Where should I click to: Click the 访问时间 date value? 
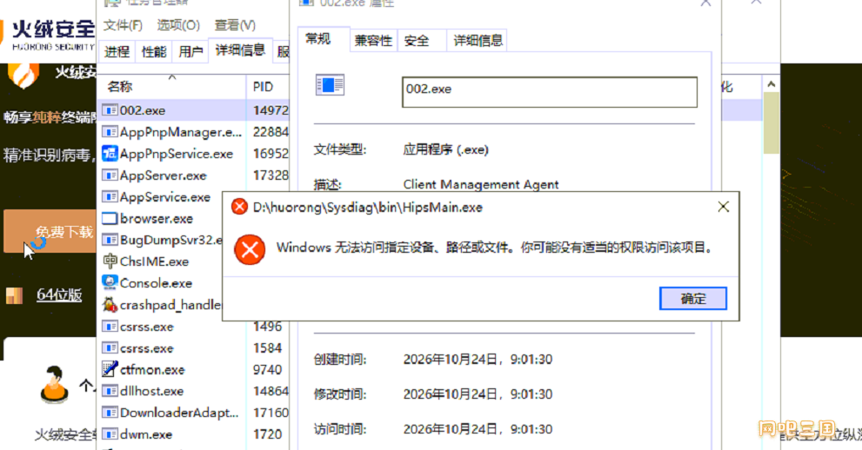(478, 429)
